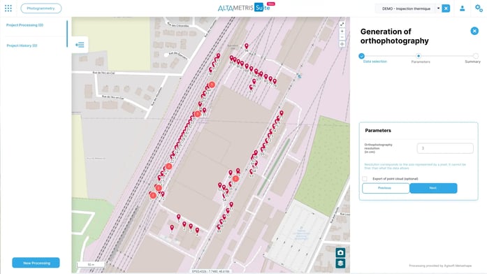The image size is (487, 274).
Task: Zoom out of the map
Action: click(342, 37)
